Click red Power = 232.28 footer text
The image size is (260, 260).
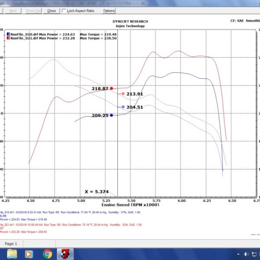pyautogui.click(x=10, y=232)
